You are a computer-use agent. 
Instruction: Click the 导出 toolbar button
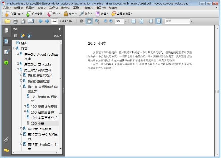[54, 14]
